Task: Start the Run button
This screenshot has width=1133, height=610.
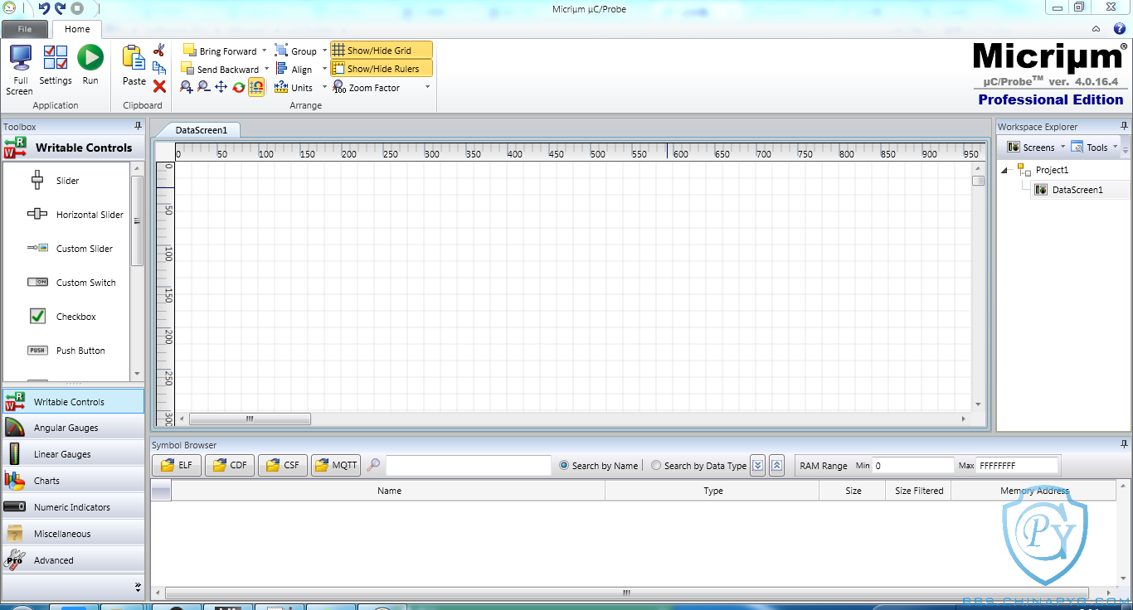Action: coord(90,57)
